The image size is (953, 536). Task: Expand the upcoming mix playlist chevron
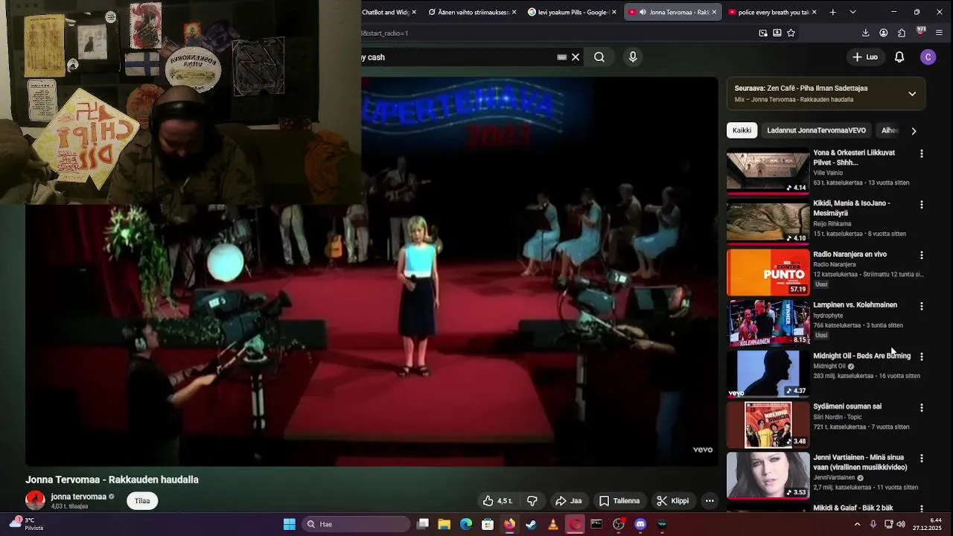[912, 94]
